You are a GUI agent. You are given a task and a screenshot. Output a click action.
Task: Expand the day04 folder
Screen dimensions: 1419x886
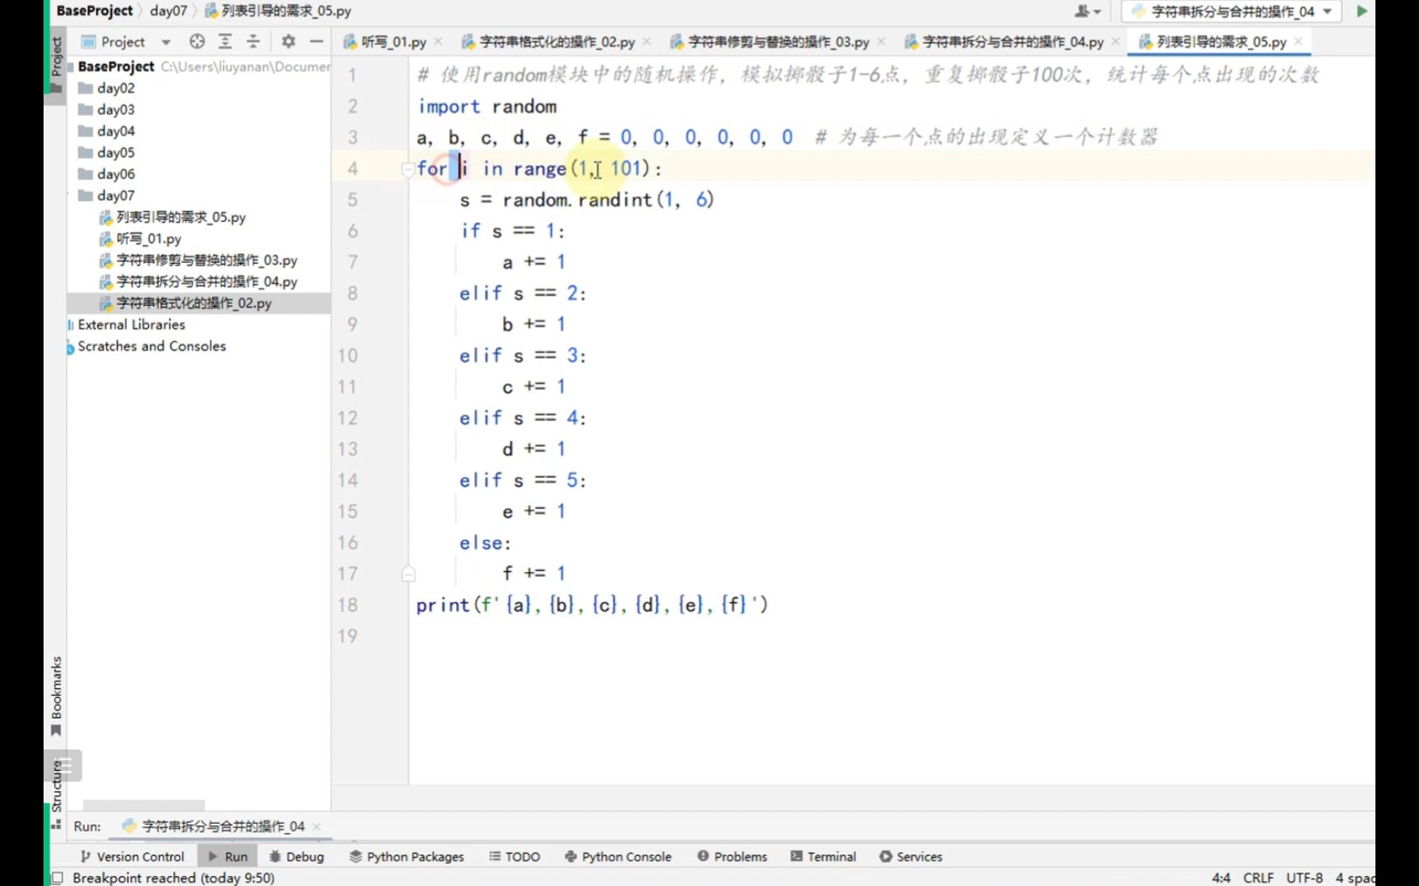106,131
